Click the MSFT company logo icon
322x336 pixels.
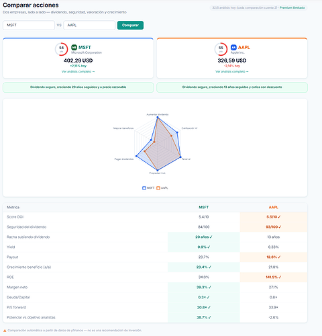tap(74, 48)
